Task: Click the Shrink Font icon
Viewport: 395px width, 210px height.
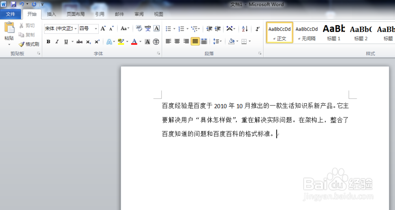Action: point(111,28)
